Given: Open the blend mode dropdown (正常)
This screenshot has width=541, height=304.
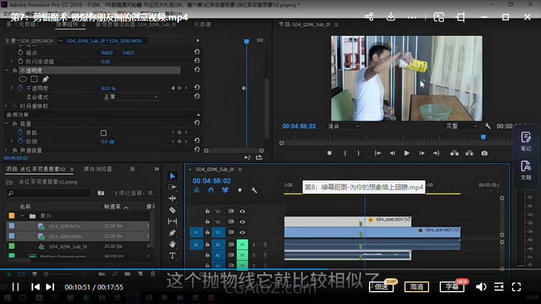Looking at the screenshot, I should pos(131,97).
